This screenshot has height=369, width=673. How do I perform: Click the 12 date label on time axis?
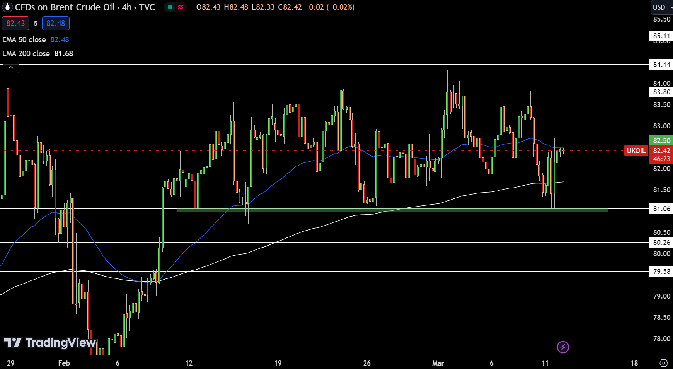pos(189,363)
